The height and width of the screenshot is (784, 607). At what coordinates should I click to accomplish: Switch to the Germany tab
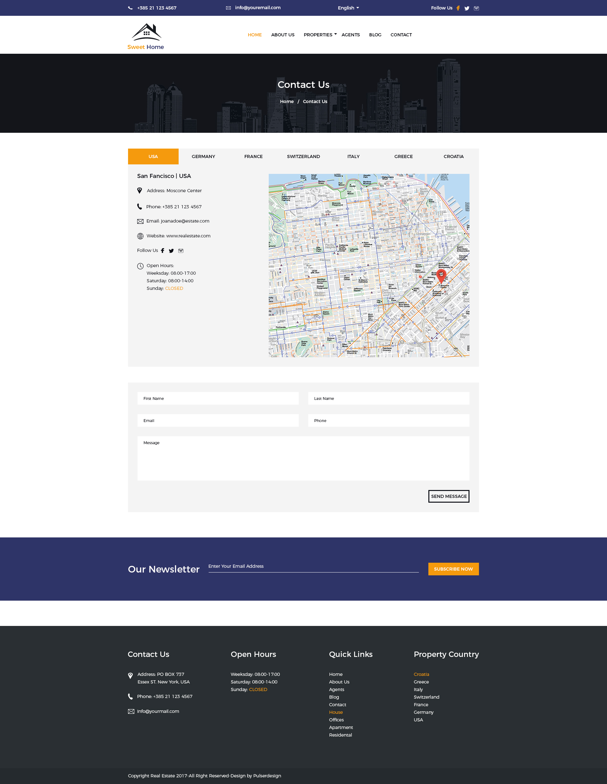click(x=203, y=156)
